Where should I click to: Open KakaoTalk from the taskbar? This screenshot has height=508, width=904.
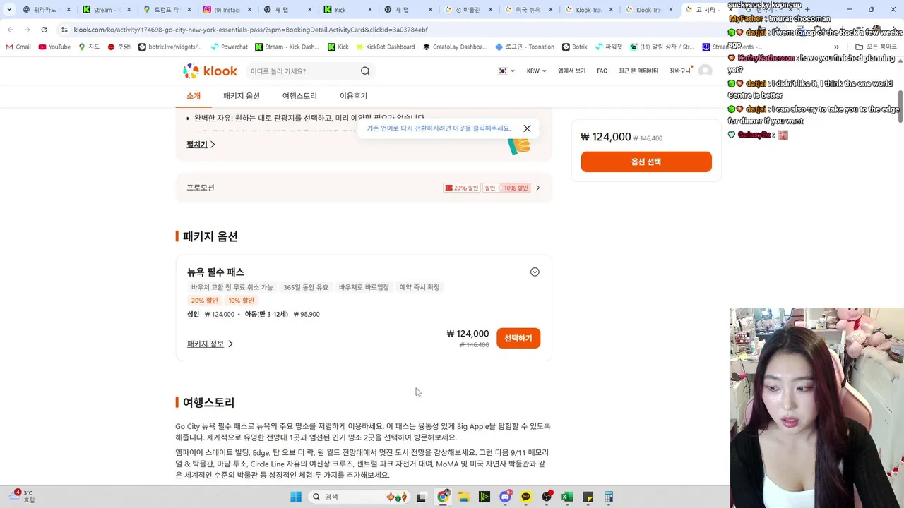pos(525,497)
